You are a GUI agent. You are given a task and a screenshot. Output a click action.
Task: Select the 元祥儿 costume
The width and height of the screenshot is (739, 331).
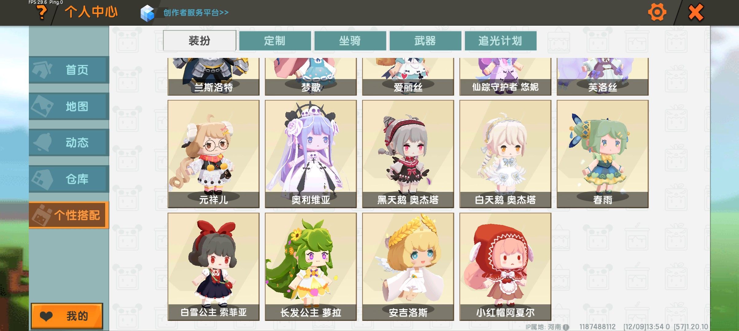(214, 154)
